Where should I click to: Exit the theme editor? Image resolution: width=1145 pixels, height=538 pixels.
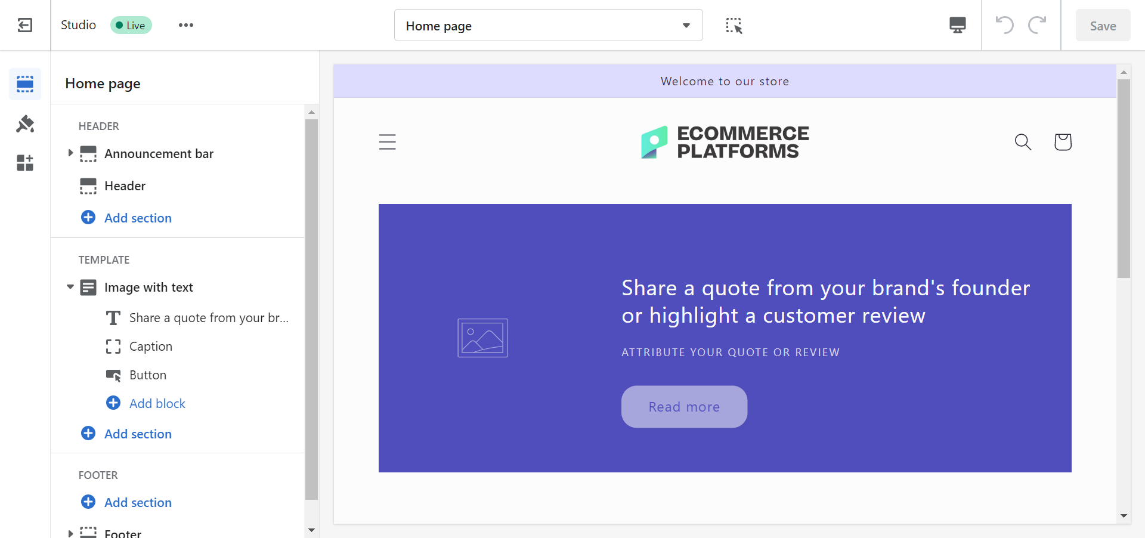click(24, 25)
